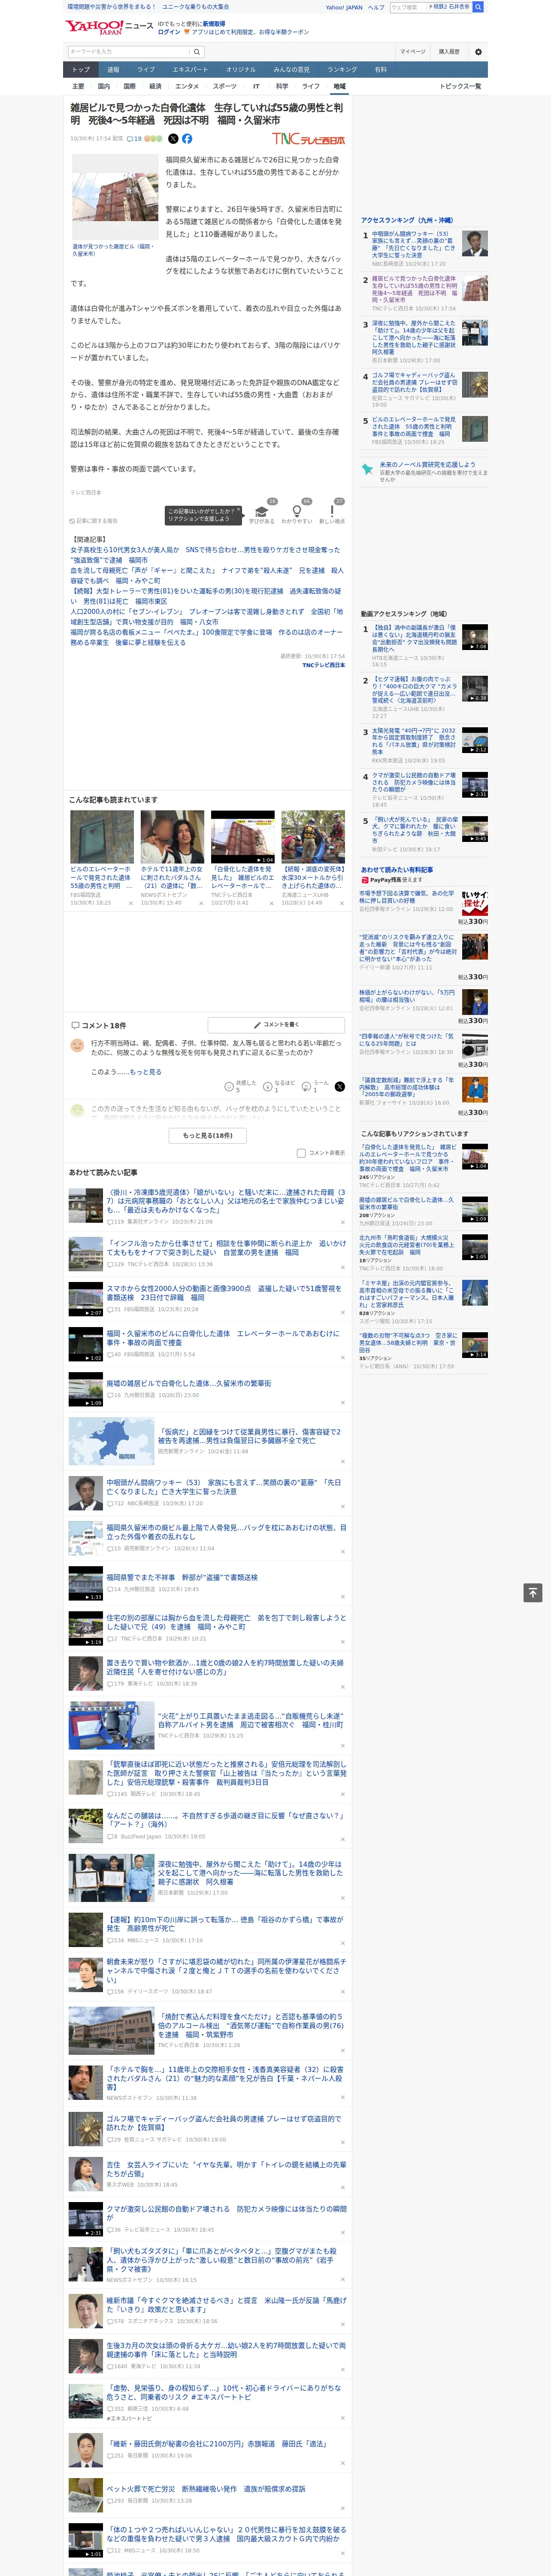Screen dimensions: 551x2576
Task: Share the top comment on X
Action: (x=340, y=1086)
